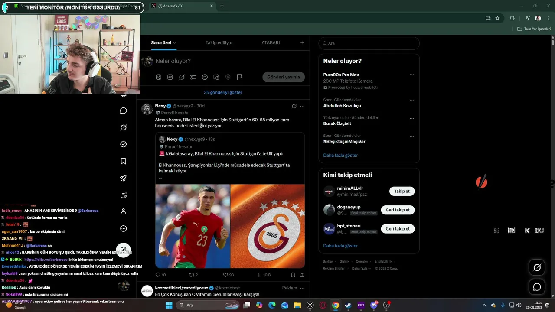Click the flag icon in the composer toolbar
The height and width of the screenshot is (312, 555).
tap(239, 77)
